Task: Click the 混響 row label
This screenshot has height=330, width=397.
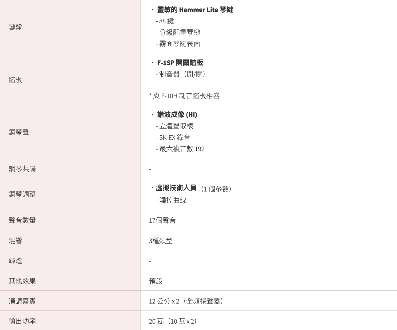Action: pos(15,241)
